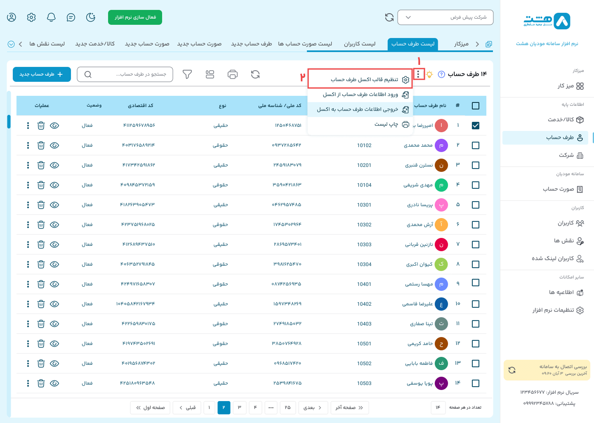The width and height of the screenshot is (594, 423).
Task: Delete row of محمد محمدی
Action: (41, 145)
